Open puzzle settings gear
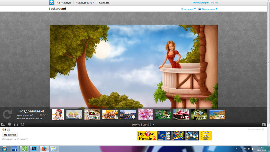 pos(22,124)
